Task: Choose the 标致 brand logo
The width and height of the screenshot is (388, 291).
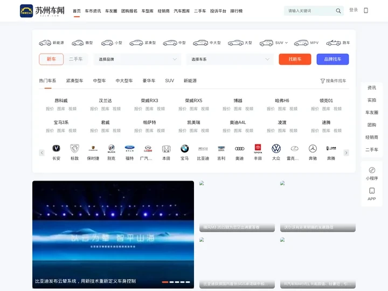Action: pyautogui.click(x=75, y=148)
